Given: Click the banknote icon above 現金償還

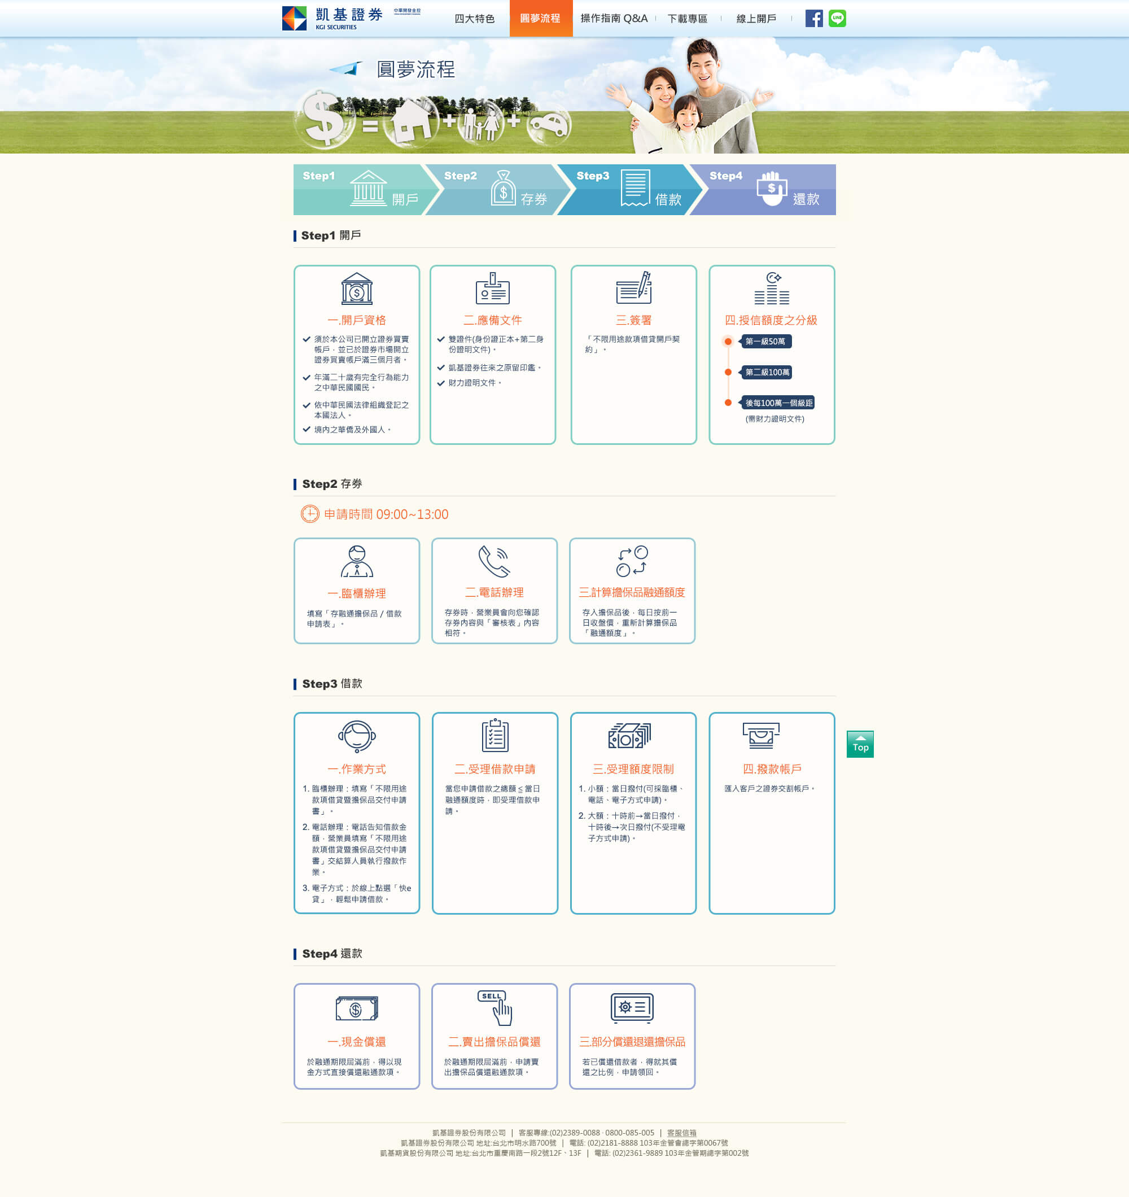Looking at the screenshot, I should [x=356, y=1008].
